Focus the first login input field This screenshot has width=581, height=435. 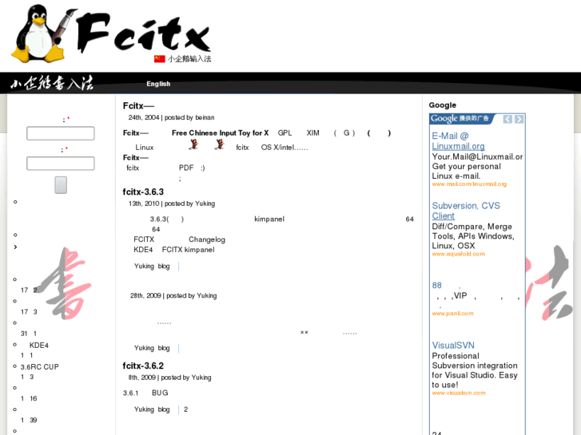tap(61, 133)
